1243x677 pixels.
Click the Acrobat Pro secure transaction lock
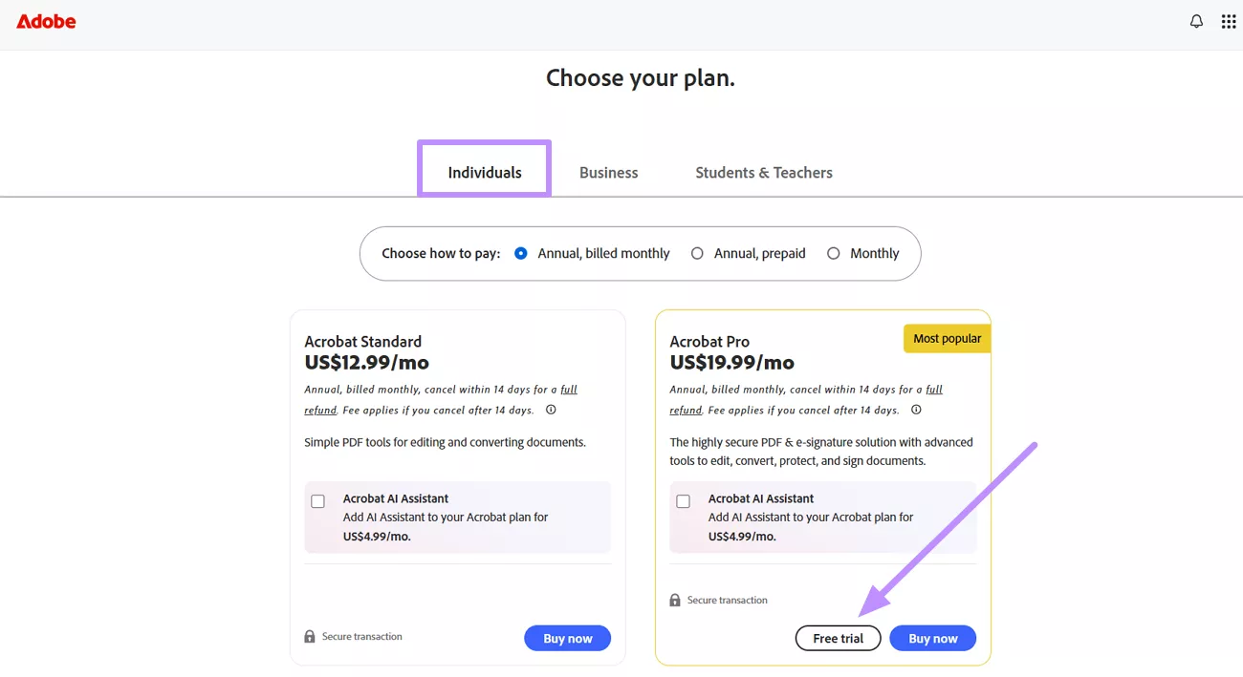click(x=675, y=601)
